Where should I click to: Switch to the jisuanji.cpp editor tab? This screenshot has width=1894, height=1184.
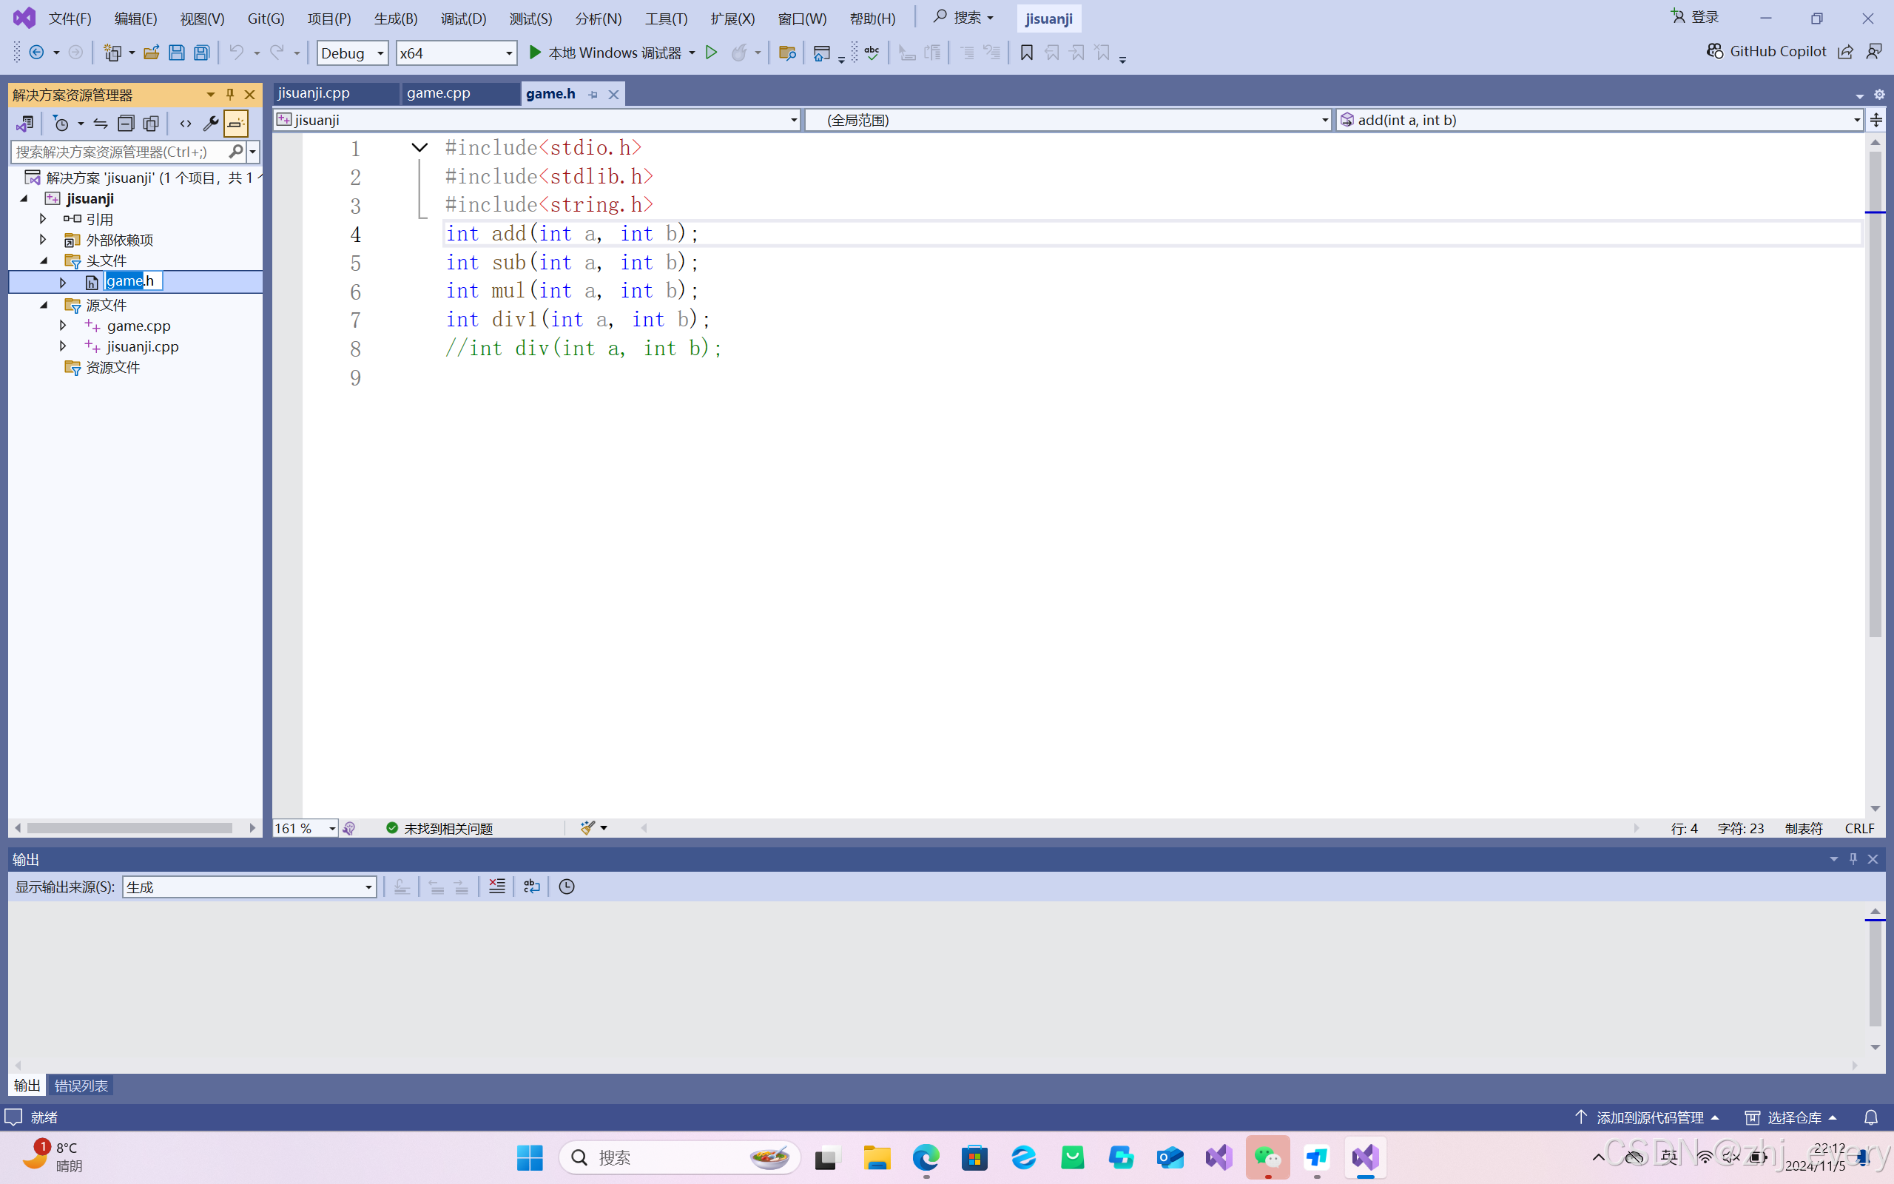pyautogui.click(x=314, y=93)
